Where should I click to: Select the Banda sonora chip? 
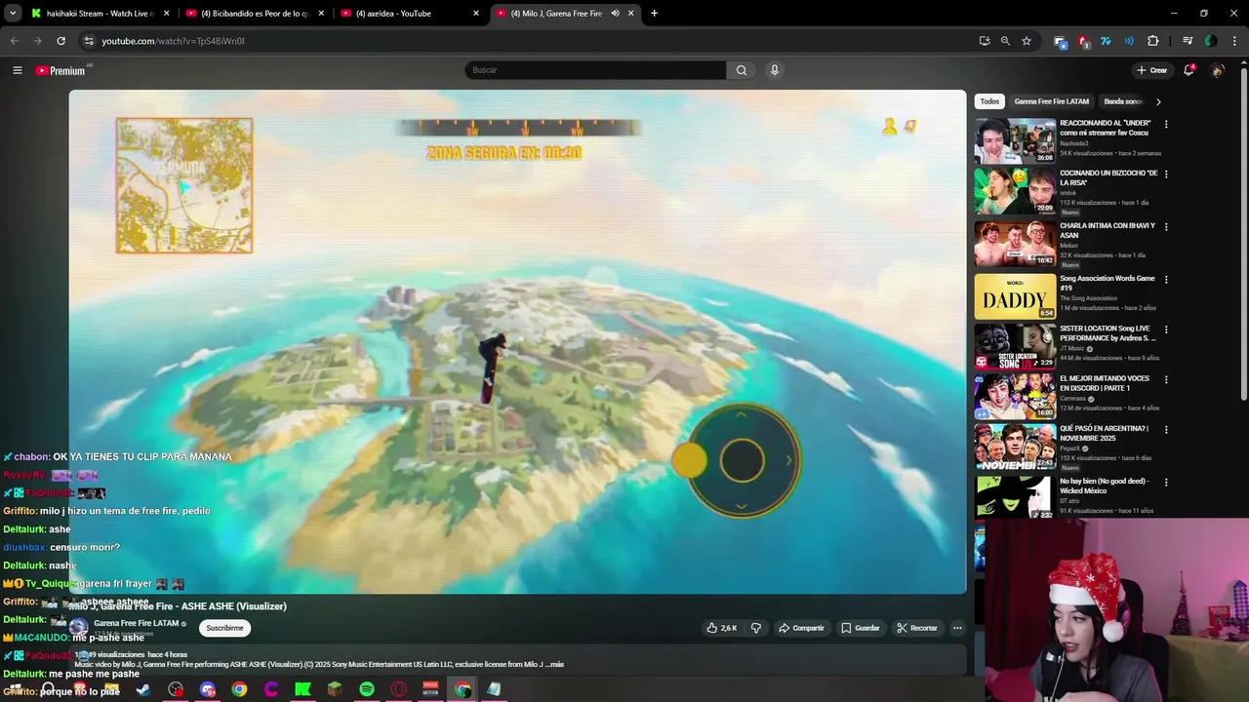pyautogui.click(x=1123, y=101)
